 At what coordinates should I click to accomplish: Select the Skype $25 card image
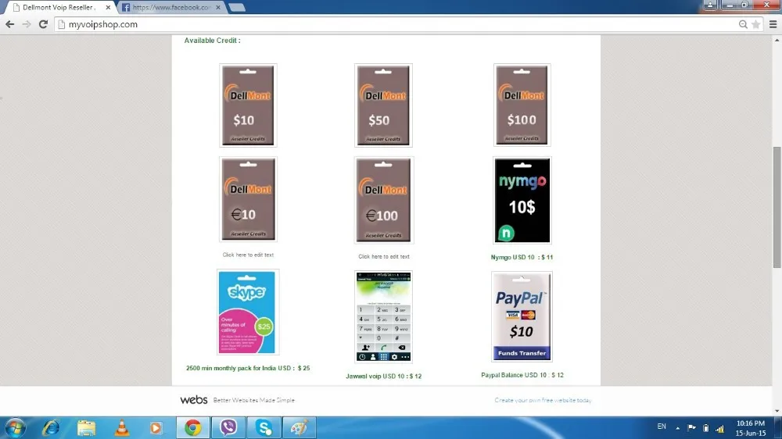pyautogui.click(x=247, y=312)
